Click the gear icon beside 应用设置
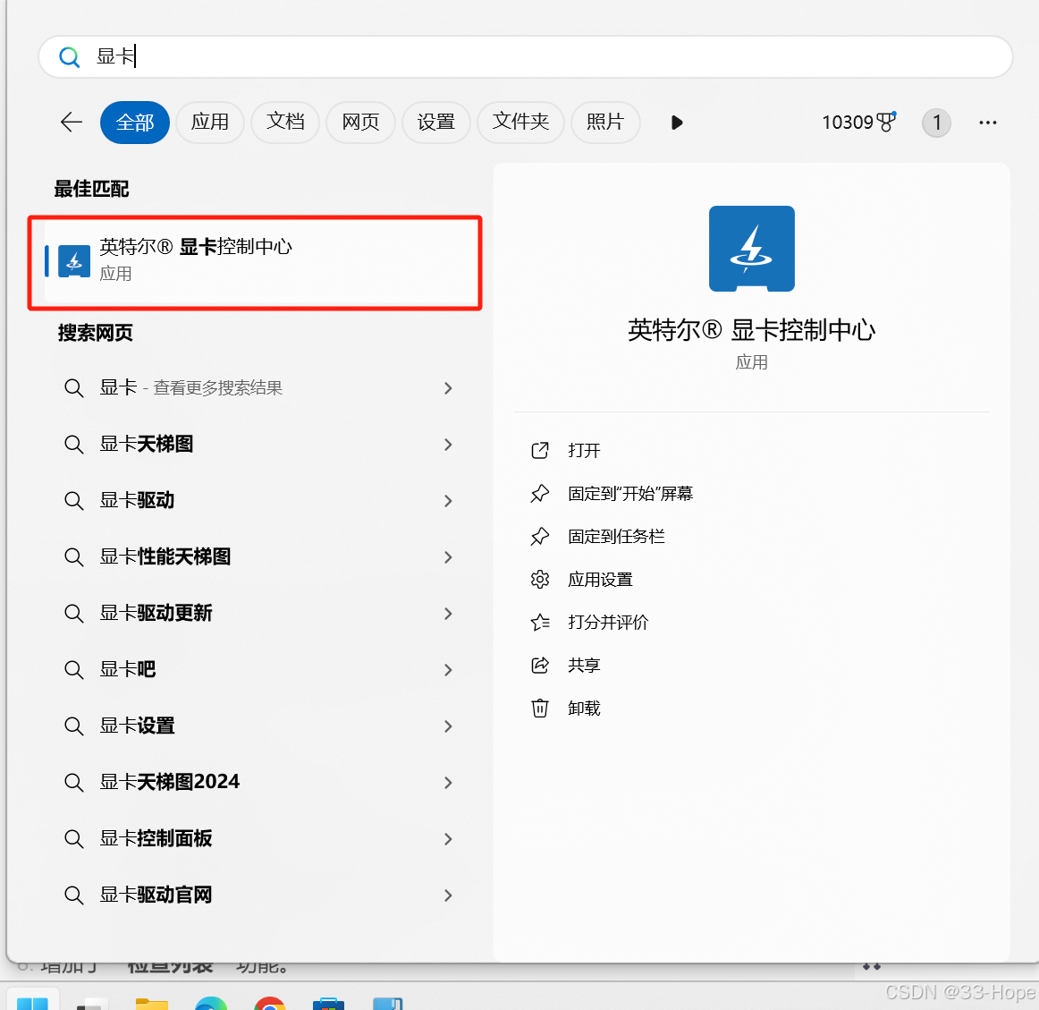Viewport: 1039px width, 1010px height. [540, 580]
